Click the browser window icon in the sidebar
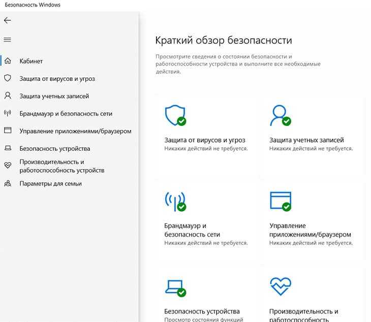371x322 pixels. [x=8, y=130]
